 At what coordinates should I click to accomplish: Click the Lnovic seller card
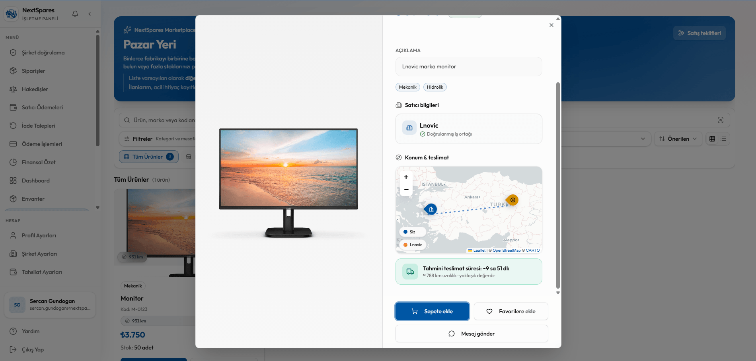click(x=469, y=129)
